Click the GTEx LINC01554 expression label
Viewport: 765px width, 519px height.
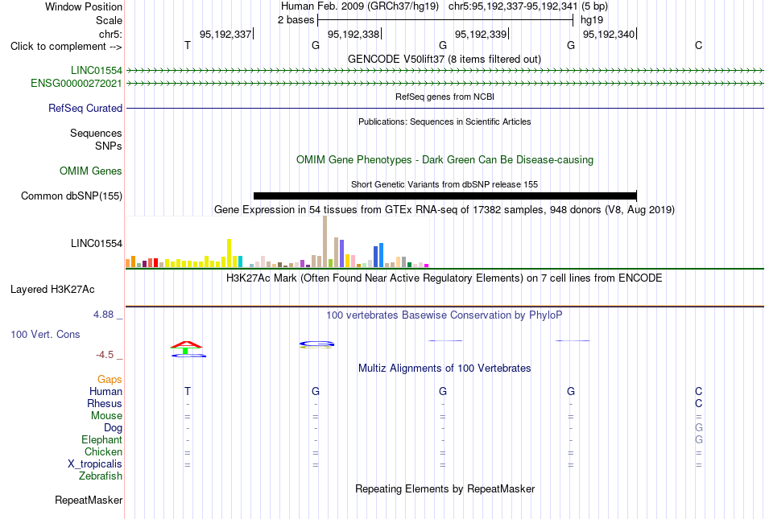(96, 244)
